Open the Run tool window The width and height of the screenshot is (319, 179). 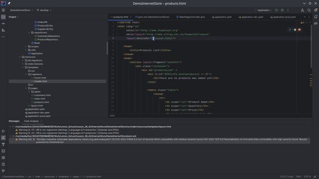3,131
